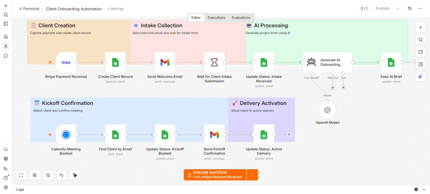Add sticky note from right panel
430x194 pixels.
(420, 52)
